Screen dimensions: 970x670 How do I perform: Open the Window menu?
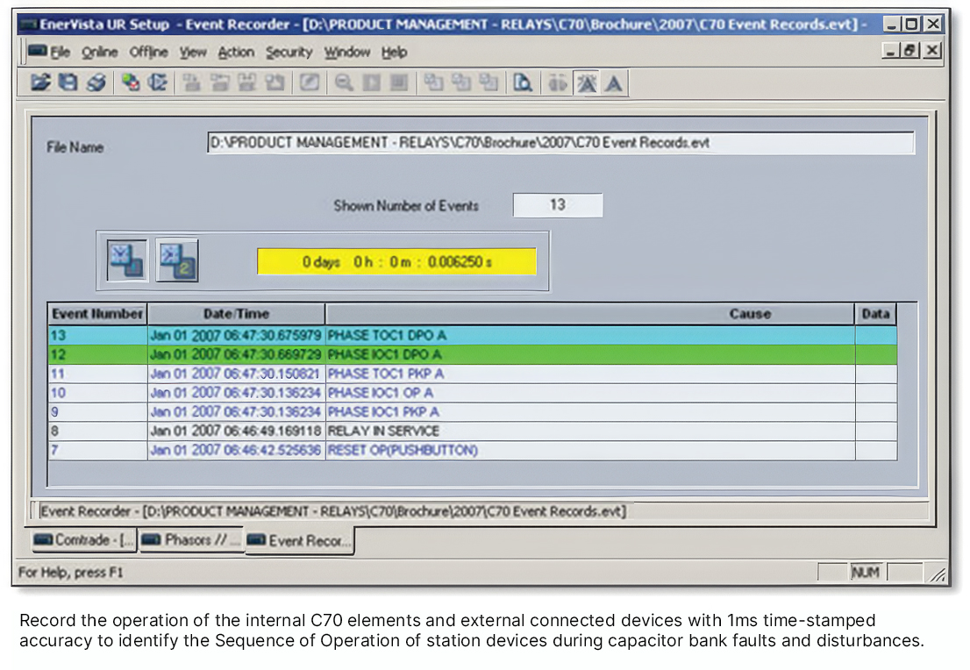click(347, 53)
